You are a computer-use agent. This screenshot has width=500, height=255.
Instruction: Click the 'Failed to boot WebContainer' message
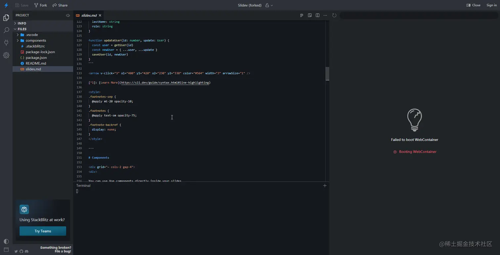(415, 140)
